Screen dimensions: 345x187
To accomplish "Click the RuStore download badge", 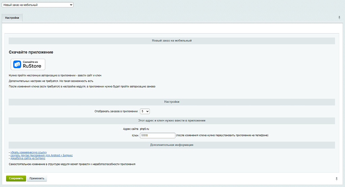I will tap(28, 64).
